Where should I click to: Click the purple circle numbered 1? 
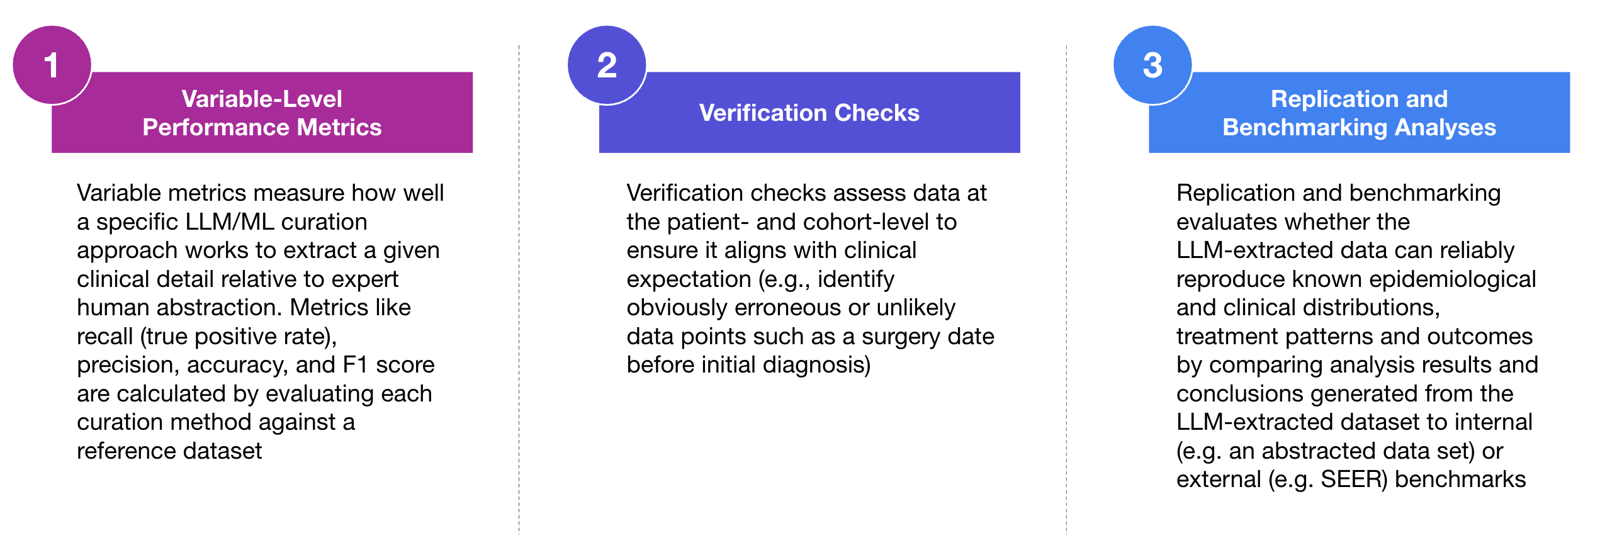point(52,65)
